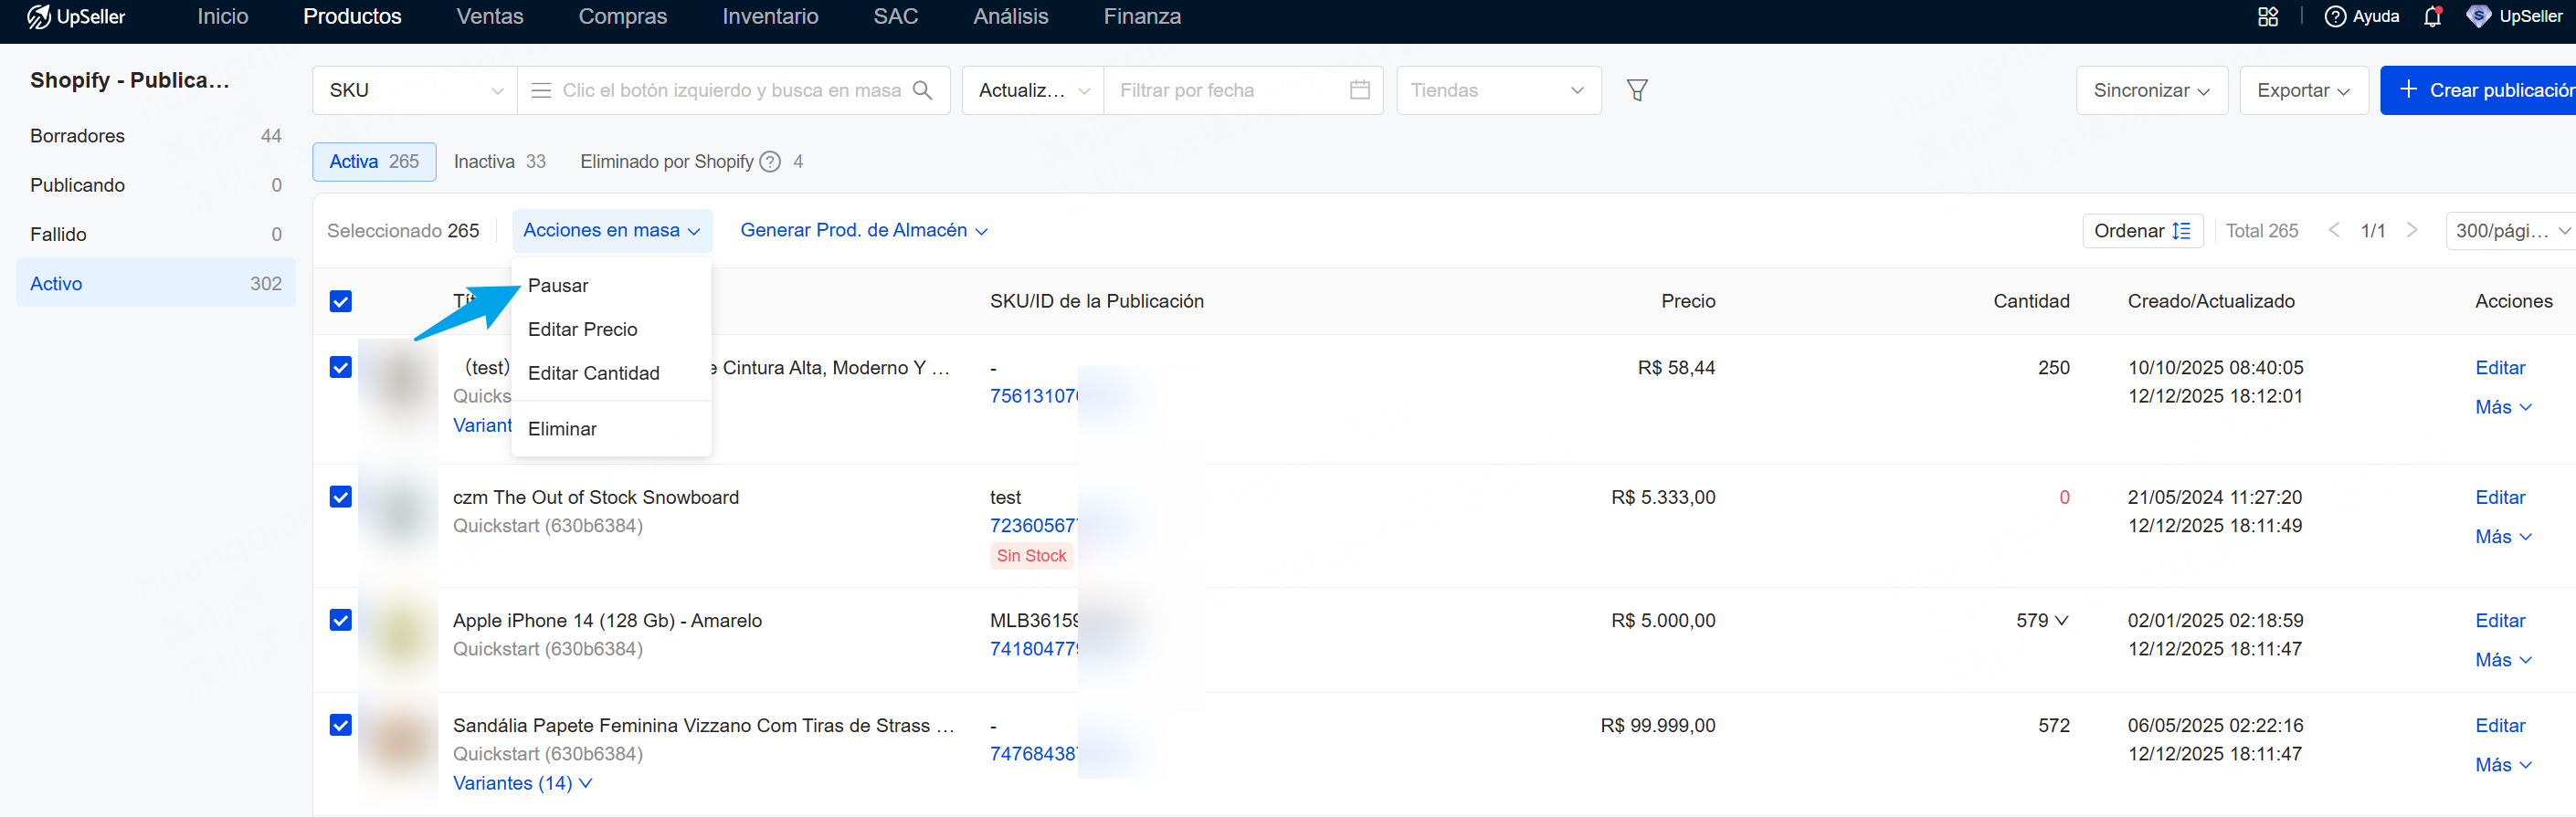
Task: Open the Tiendas store dropdown
Action: click(1498, 91)
